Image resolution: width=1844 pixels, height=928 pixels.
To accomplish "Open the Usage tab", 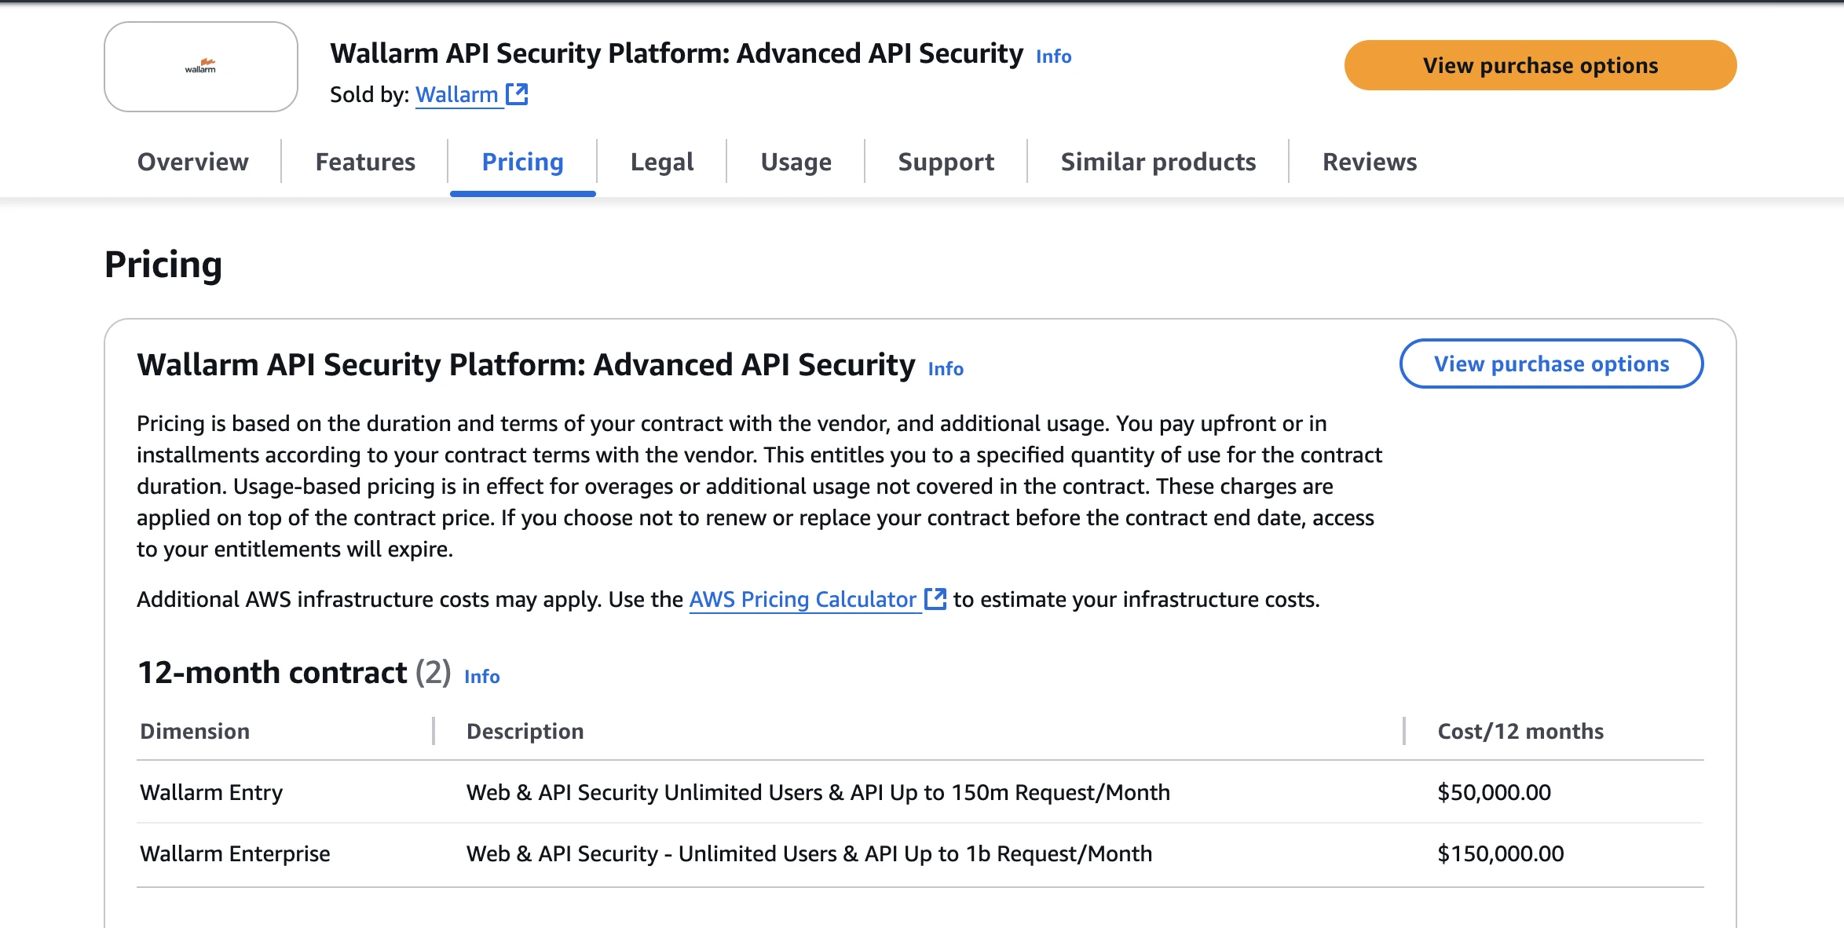I will tap(796, 162).
